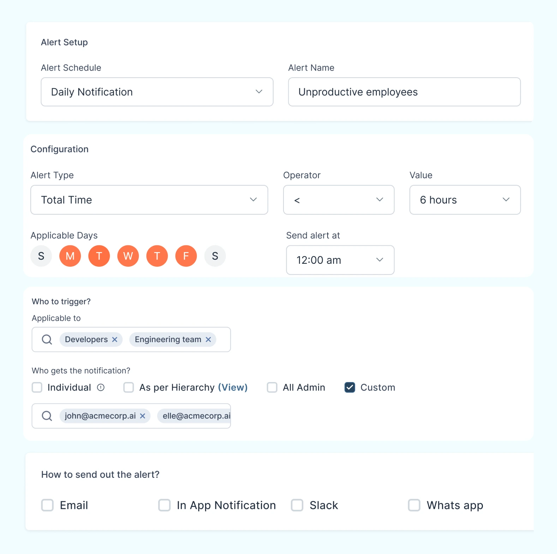Open the Operator dropdown
The width and height of the screenshot is (557, 554).
339,200
